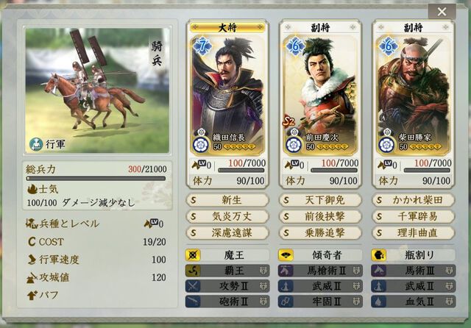
Task: Open the かかれ柴田 skill
Action: pyautogui.click(x=414, y=200)
